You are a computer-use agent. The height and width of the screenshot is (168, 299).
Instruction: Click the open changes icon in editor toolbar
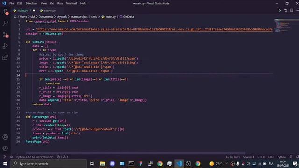point(285,10)
